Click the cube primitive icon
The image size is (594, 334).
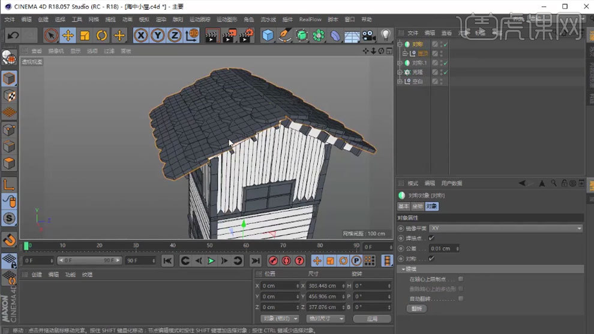(x=268, y=35)
